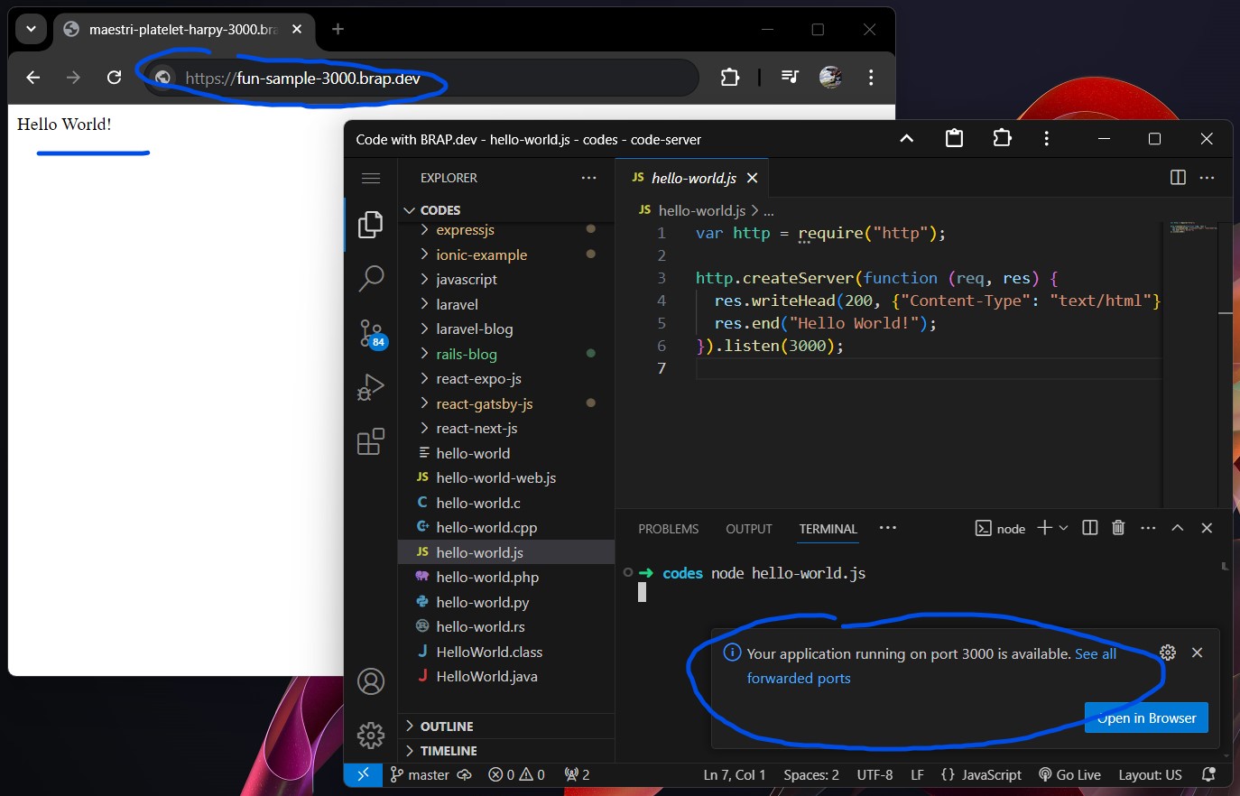This screenshot has height=796, width=1240.
Task: Open the Search view in the activity bar
Action: 370,279
